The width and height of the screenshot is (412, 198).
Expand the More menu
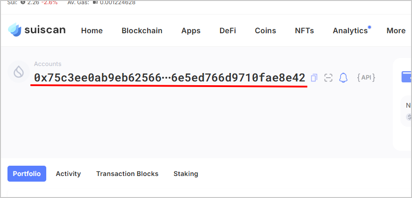396,30
